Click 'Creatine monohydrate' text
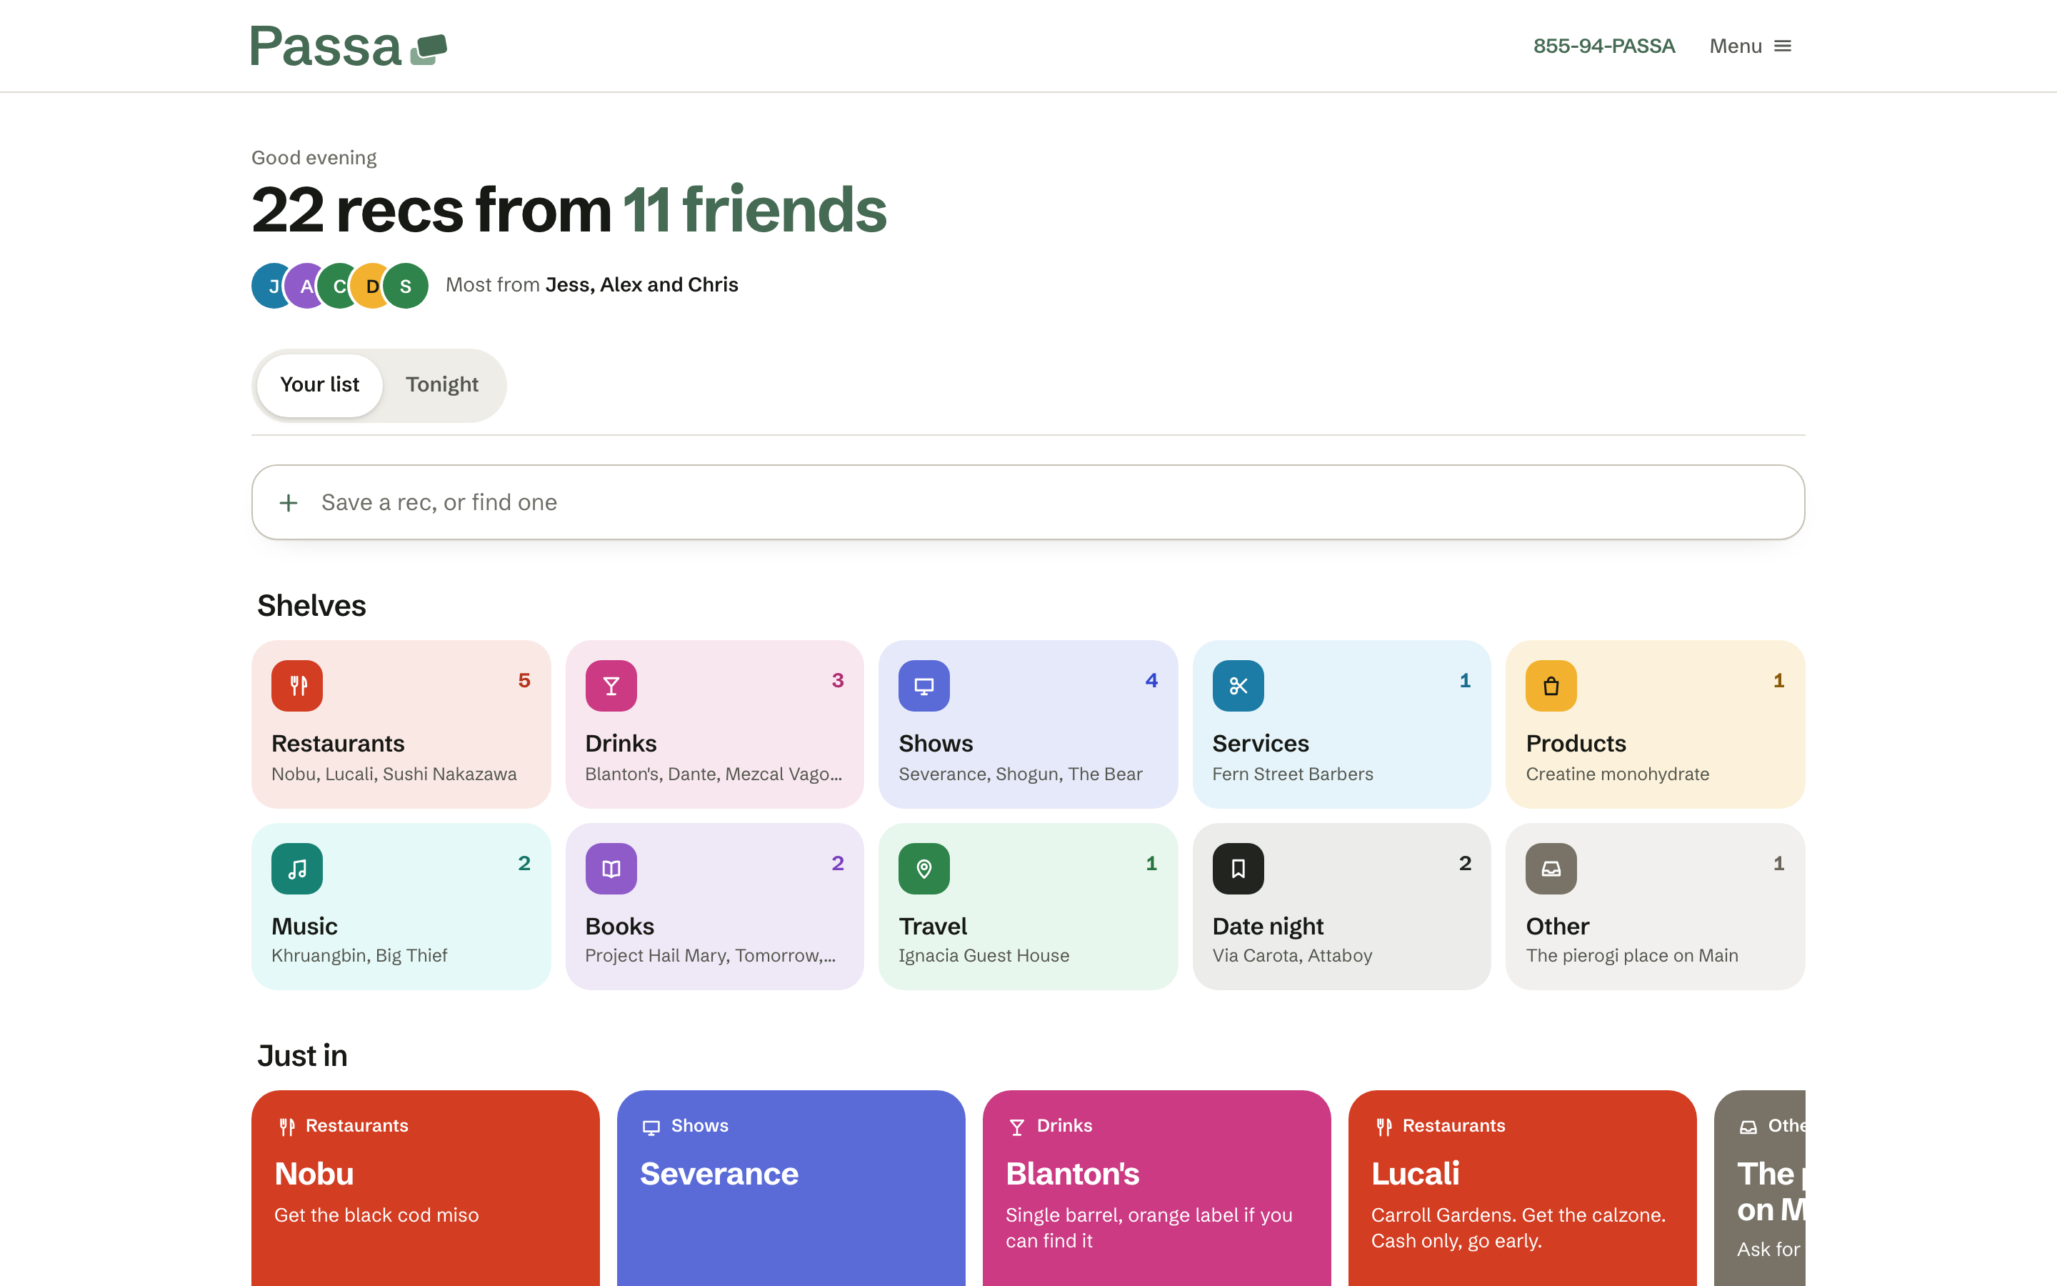The width and height of the screenshot is (2057, 1286). tap(1617, 774)
